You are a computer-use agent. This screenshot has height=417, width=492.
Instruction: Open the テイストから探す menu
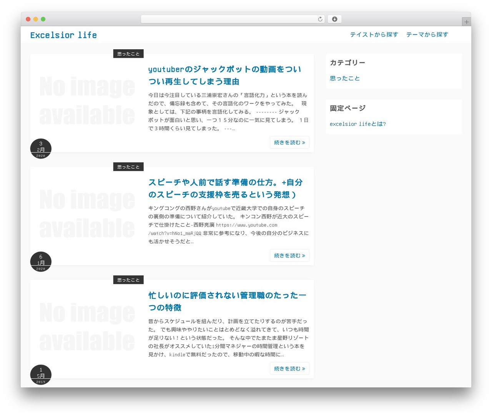point(374,35)
